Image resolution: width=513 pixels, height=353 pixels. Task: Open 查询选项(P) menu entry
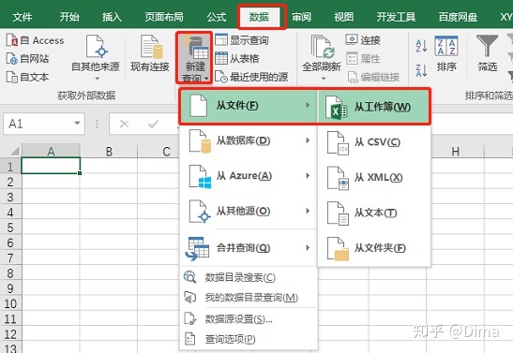[249, 339]
